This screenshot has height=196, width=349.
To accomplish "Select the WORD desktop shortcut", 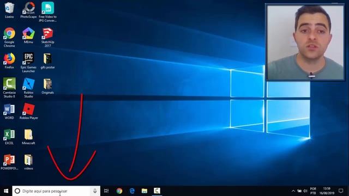I will pyautogui.click(x=9, y=111).
